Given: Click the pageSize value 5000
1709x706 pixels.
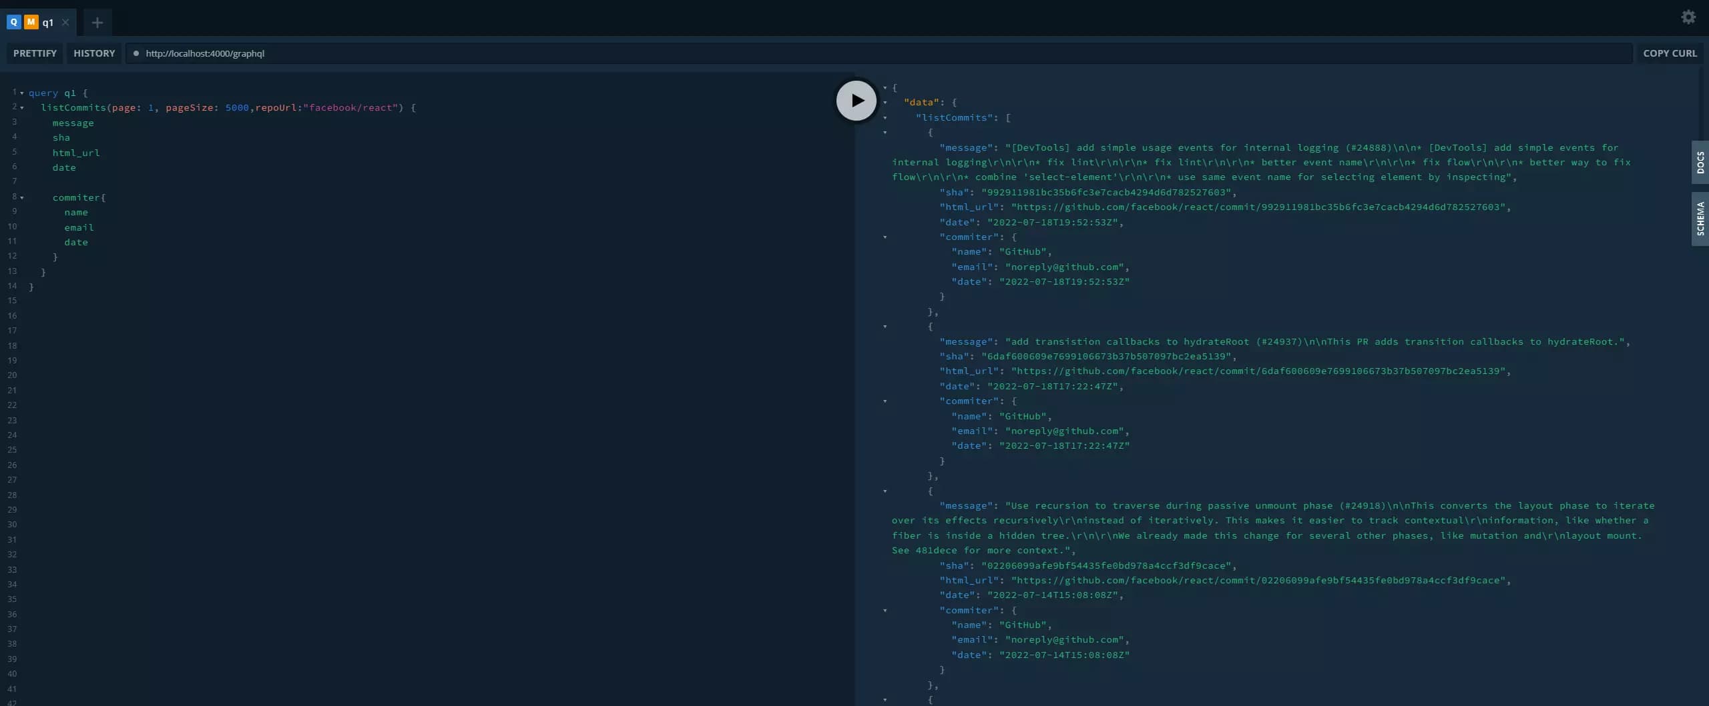Looking at the screenshot, I should pos(237,107).
